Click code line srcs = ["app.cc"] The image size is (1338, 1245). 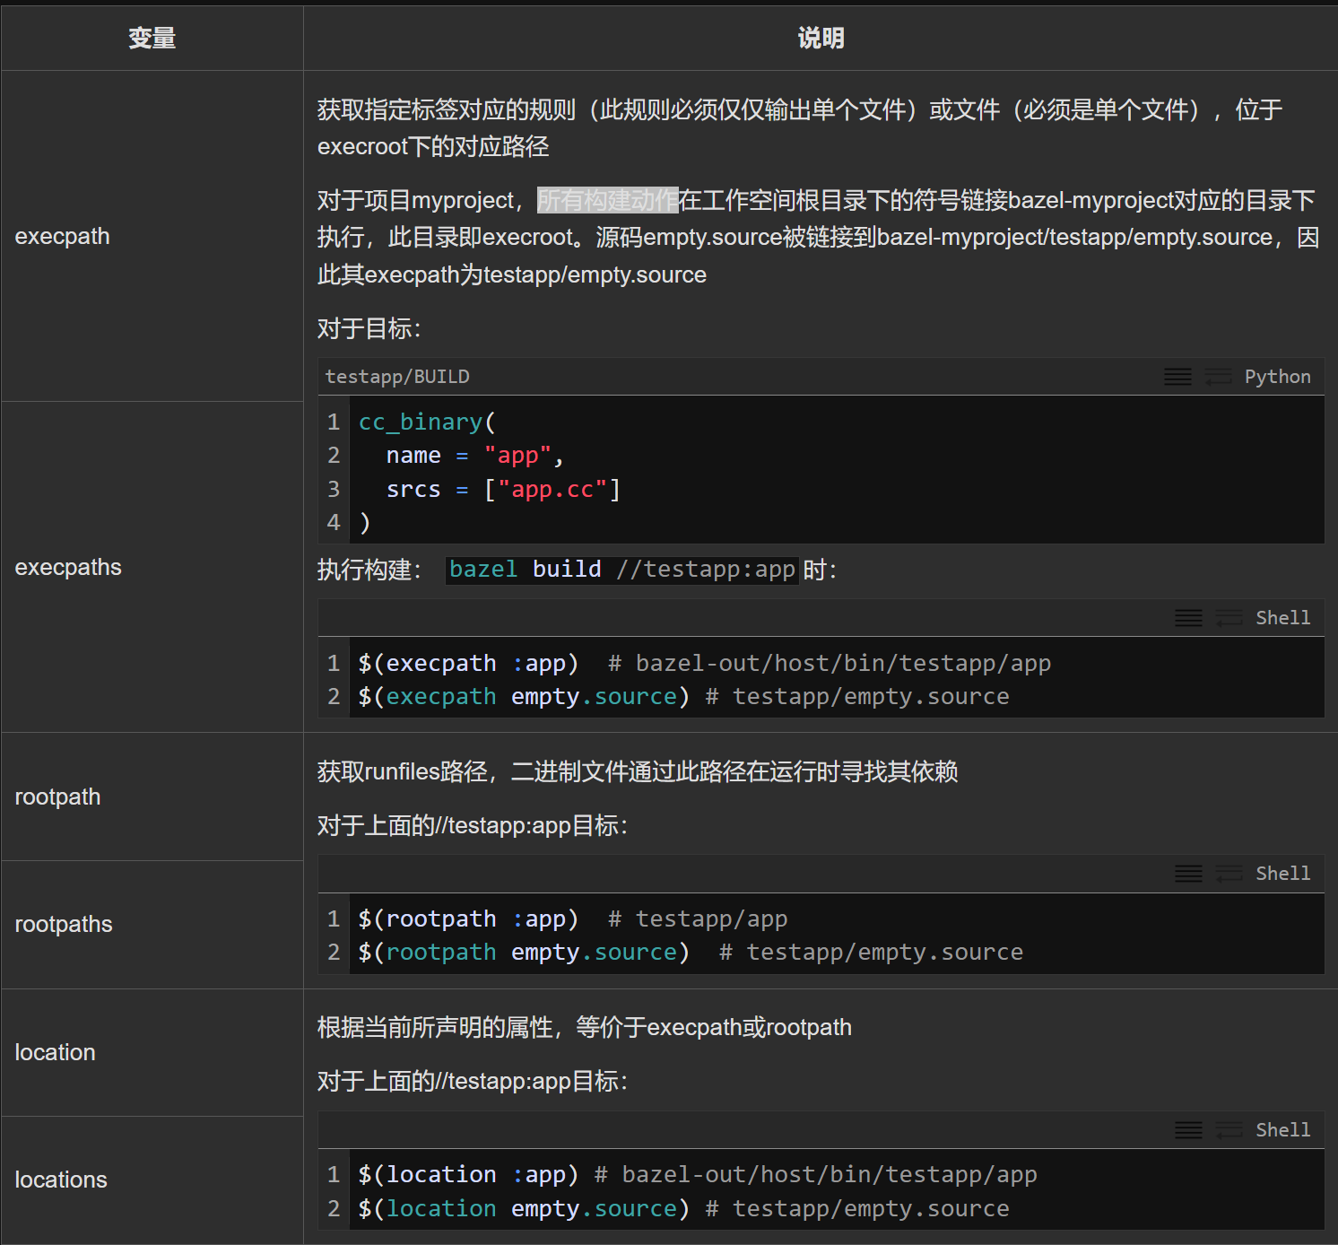[503, 489]
